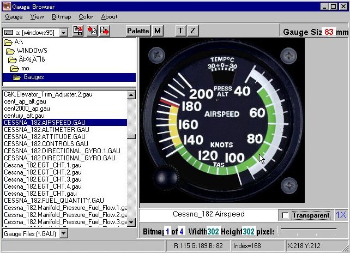Click the bitmap number 1 value

coord(167,232)
